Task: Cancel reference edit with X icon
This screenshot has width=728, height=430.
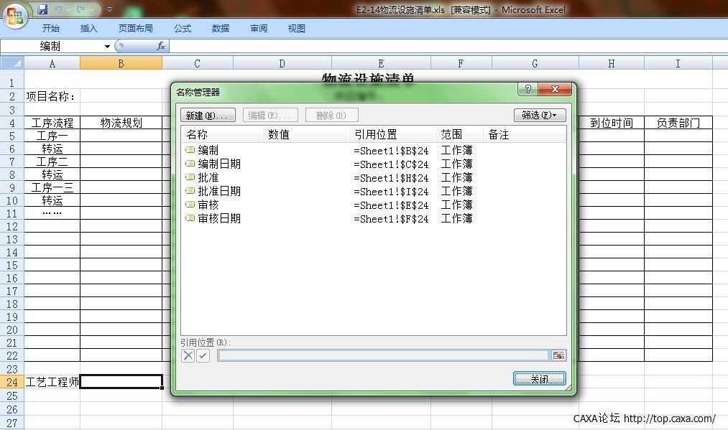Action: (188, 356)
